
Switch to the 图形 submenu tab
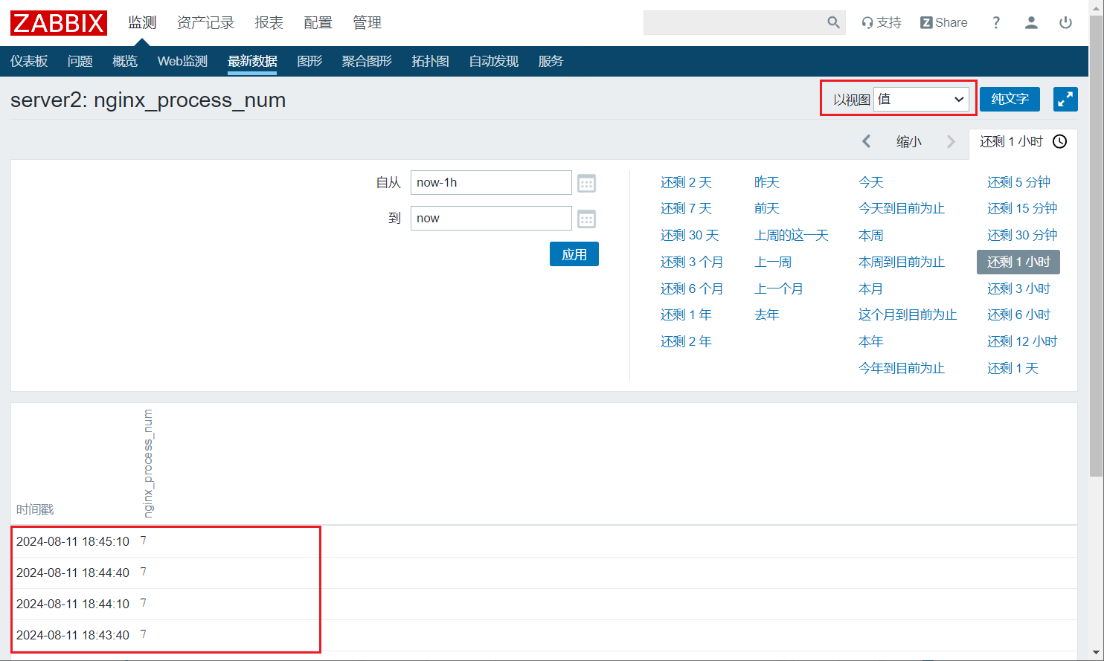click(x=309, y=61)
